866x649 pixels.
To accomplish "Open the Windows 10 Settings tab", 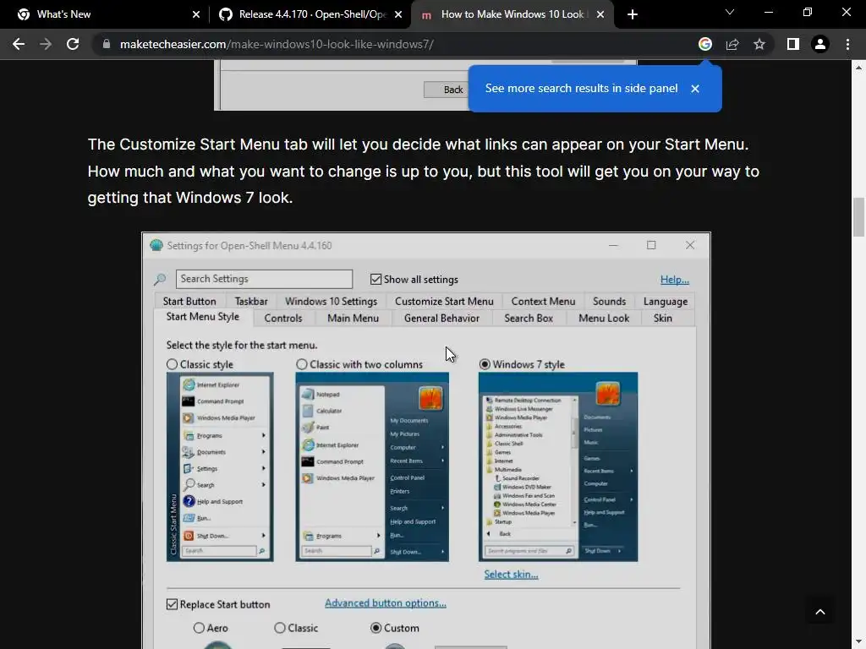I will [331, 302].
